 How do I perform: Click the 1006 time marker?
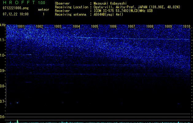(113, 26)
